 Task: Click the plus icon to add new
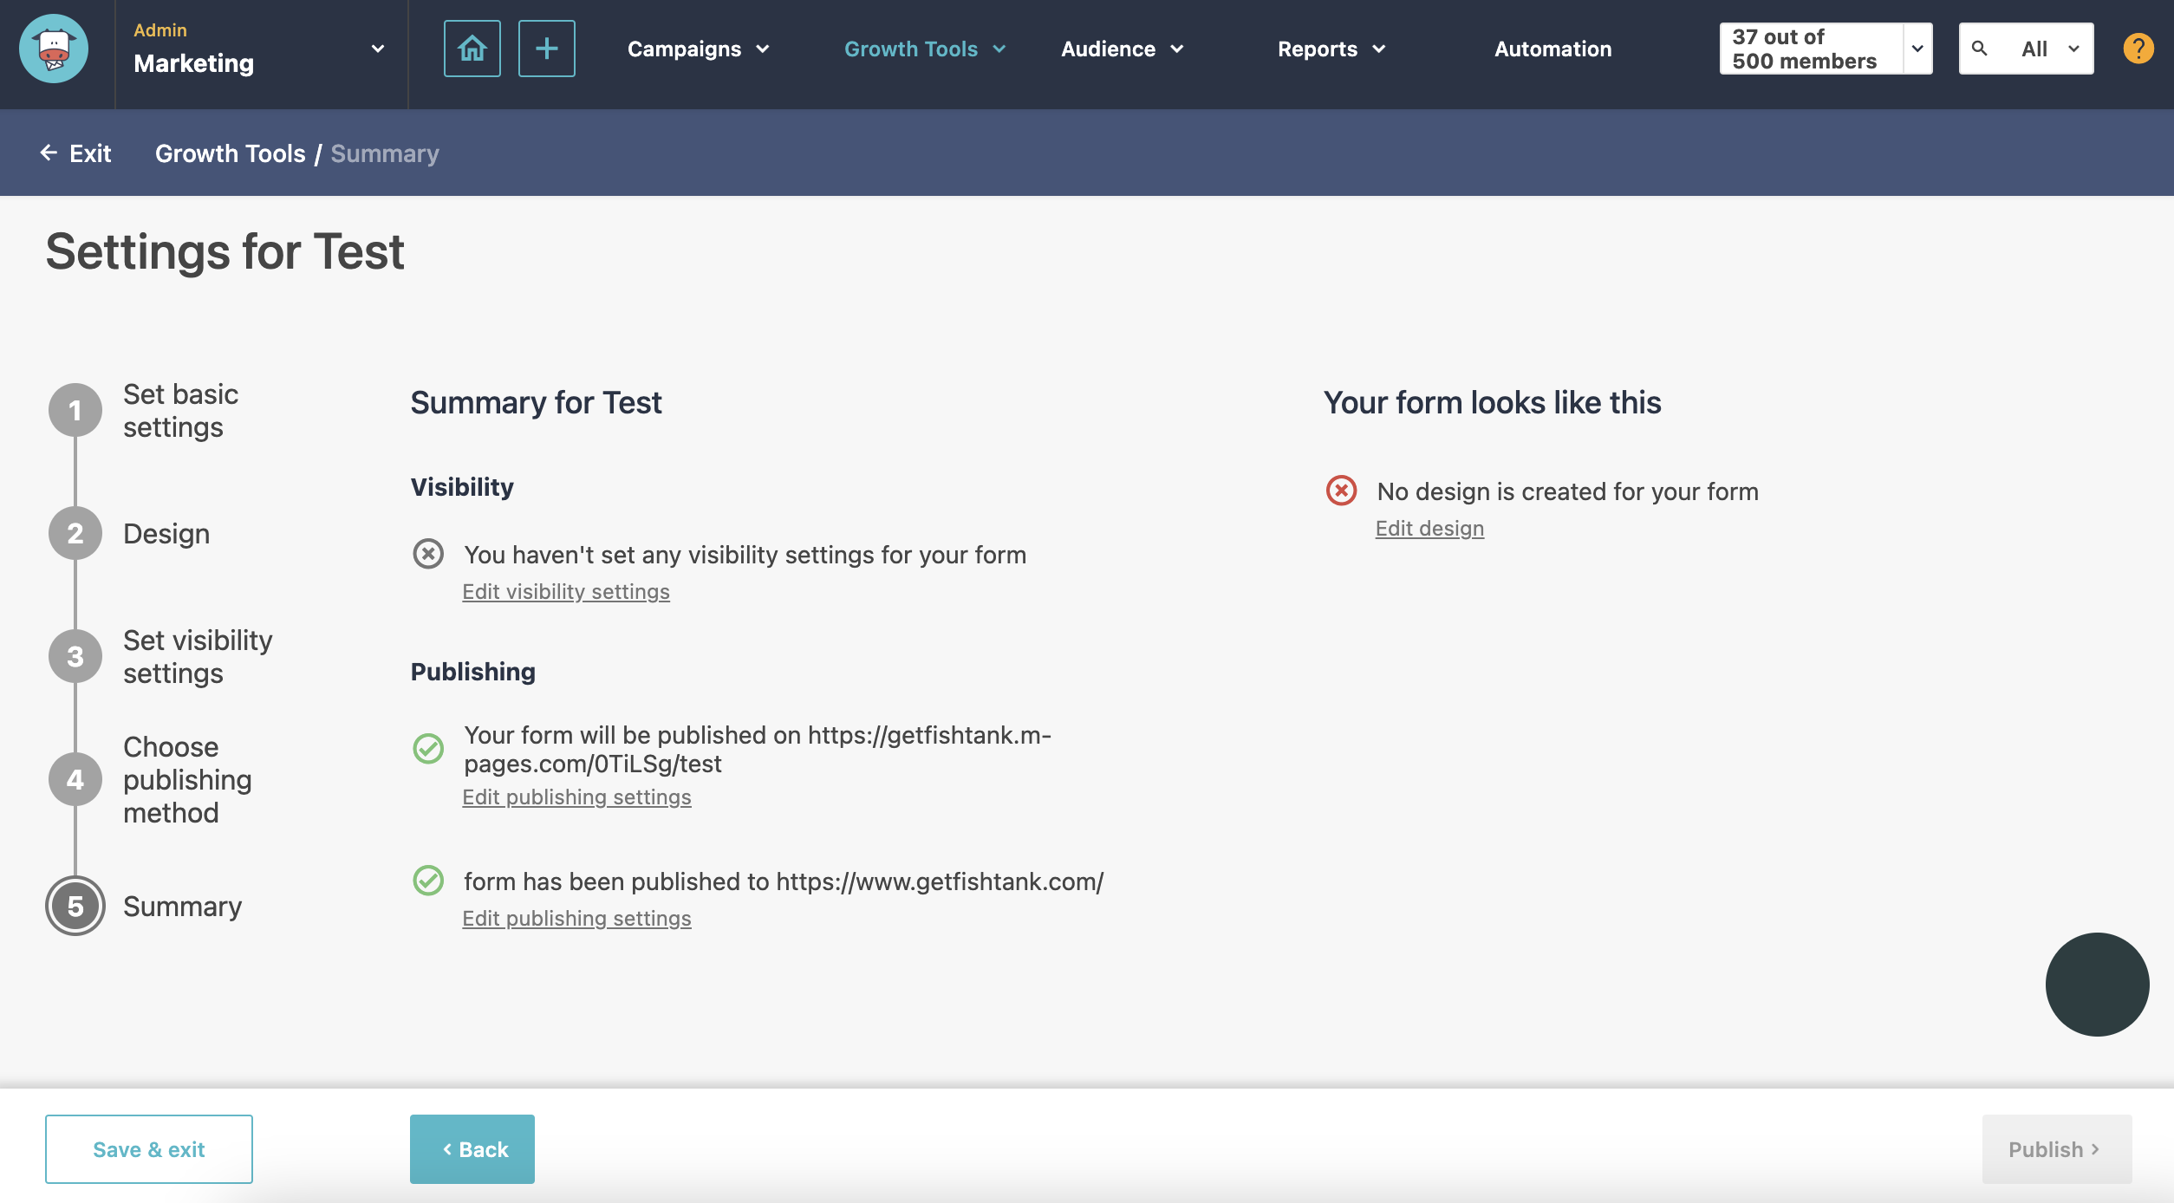pyautogui.click(x=545, y=48)
